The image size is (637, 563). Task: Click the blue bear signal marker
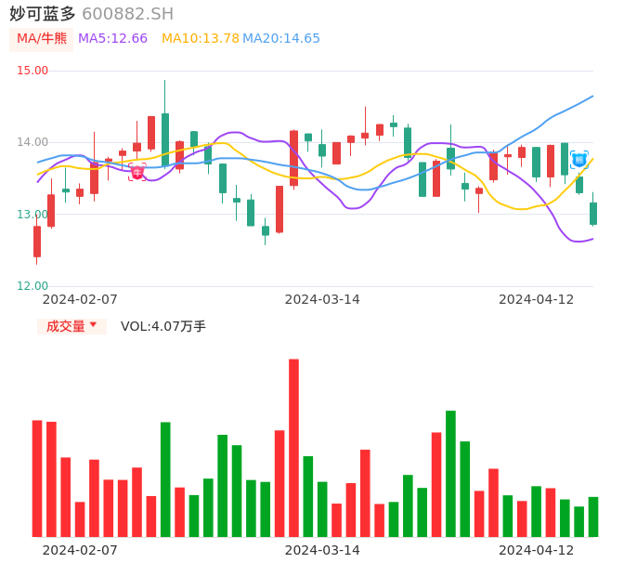coord(579,160)
